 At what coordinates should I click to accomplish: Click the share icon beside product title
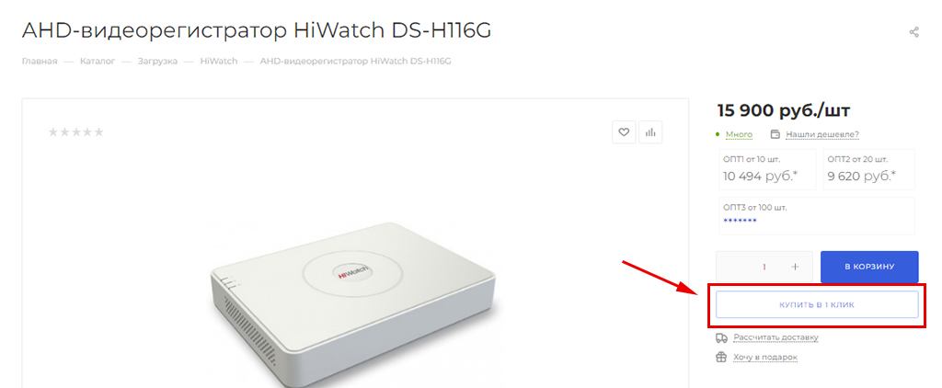pyautogui.click(x=913, y=32)
